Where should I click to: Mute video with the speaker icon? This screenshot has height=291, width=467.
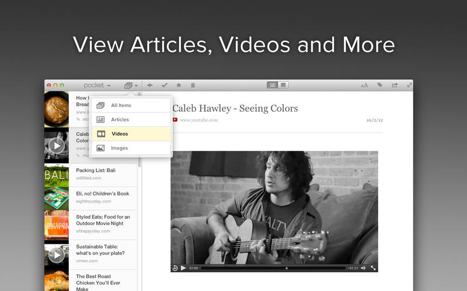coord(363,268)
